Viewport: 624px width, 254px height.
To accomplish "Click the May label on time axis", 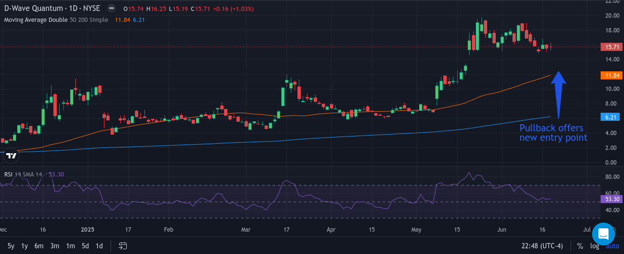I will point(416,229).
